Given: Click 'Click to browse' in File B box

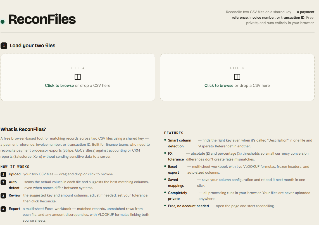Looking at the screenshot, I should (x=219, y=86).
